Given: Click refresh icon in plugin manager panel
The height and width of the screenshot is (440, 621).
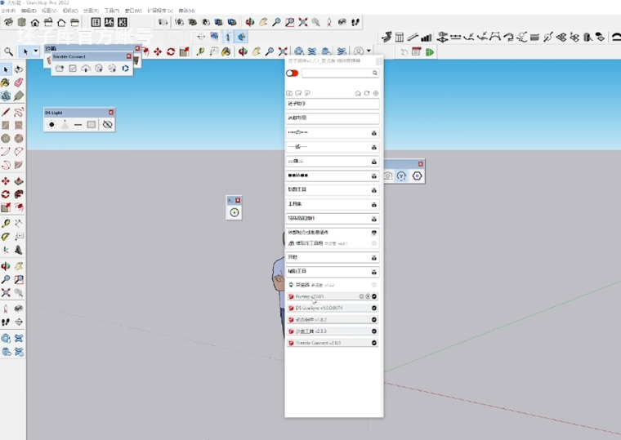Looking at the screenshot, I should (367, 94).
